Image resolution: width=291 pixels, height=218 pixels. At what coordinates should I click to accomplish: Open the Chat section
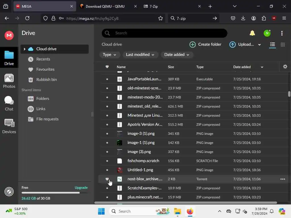point(9,103)
